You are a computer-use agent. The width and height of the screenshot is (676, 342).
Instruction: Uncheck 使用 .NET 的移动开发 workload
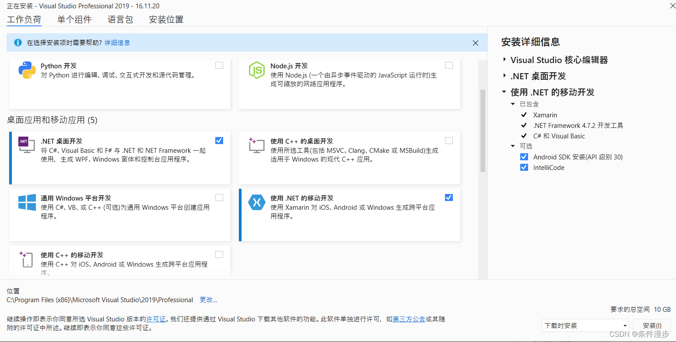(449, 197)
